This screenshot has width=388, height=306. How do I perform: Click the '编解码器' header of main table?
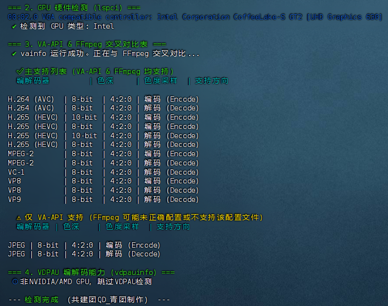pyautogui.click(x=33, y=81)
